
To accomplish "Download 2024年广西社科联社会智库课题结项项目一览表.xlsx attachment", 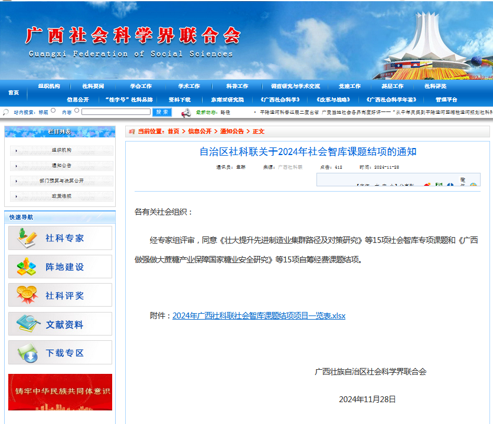I will pos(259,315).
